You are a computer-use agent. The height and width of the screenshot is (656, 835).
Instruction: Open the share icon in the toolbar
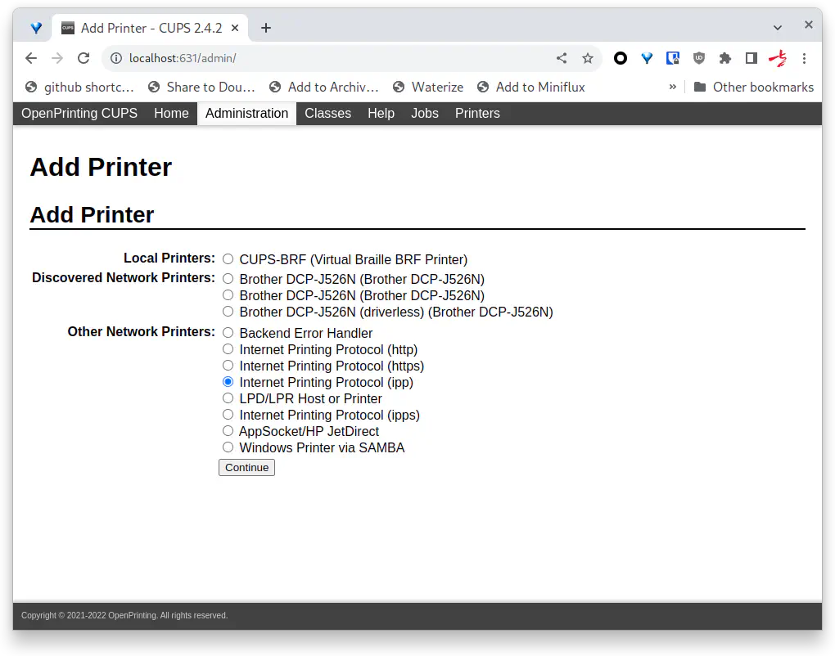[562, 58]
